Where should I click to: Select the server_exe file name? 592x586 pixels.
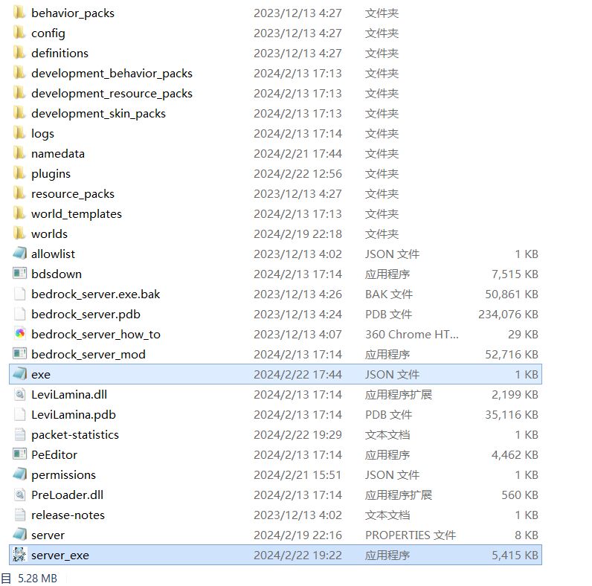(60, 555)
